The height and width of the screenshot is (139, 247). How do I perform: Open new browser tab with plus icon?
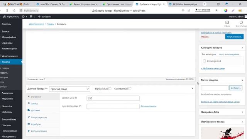click(205, 4)
